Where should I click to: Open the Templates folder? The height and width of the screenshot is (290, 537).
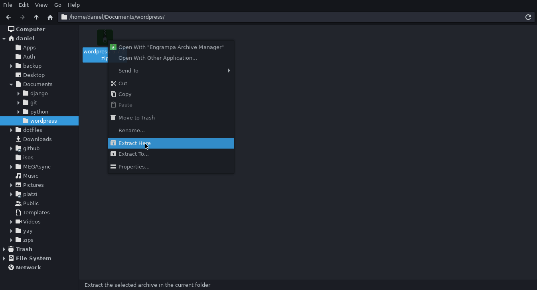(36, 212)
